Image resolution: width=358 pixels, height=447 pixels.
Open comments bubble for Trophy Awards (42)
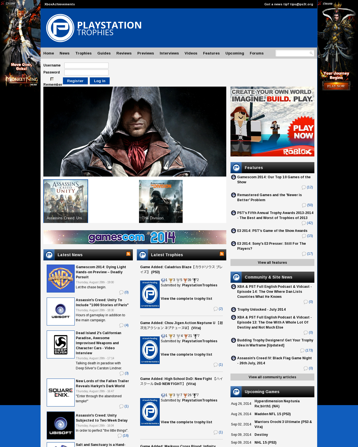point(304,223)
